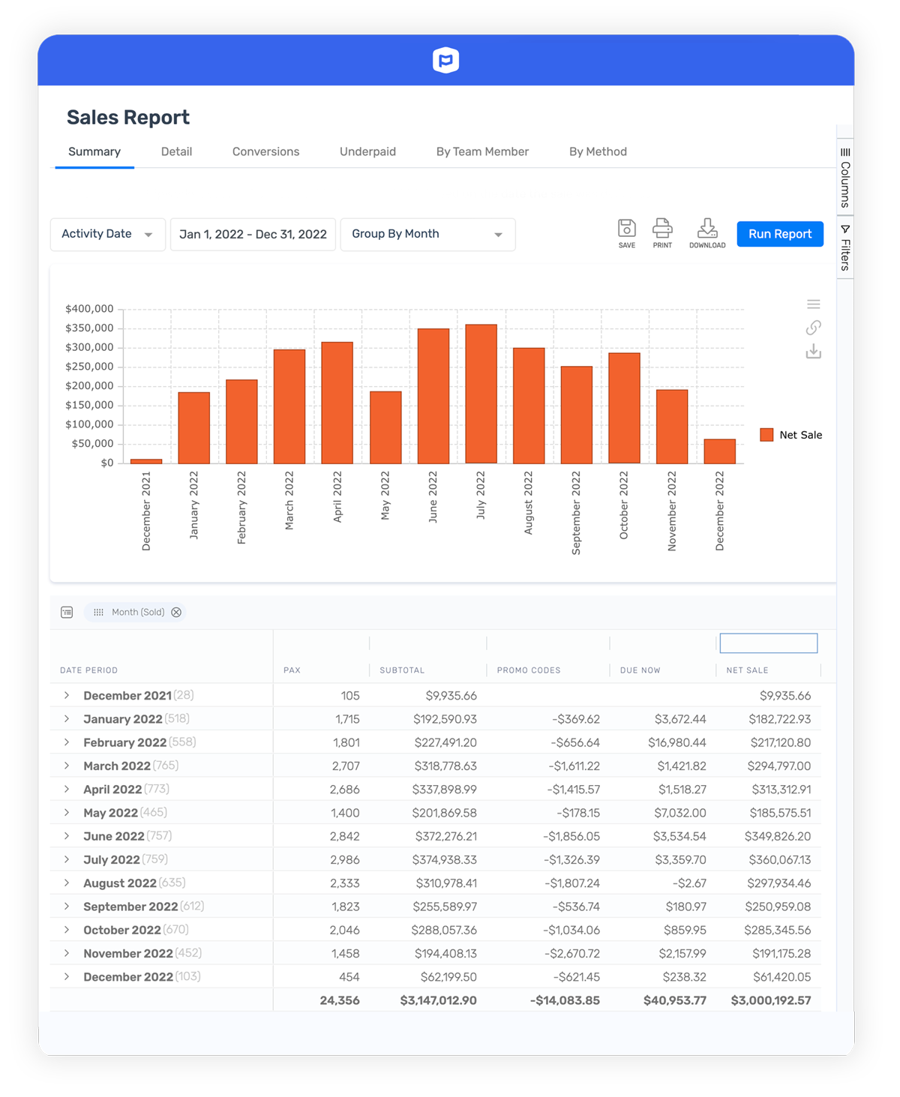This screenshot has width=900, height=1097.
Task: Switch to the Conversions tab
Action: [265, 151]
